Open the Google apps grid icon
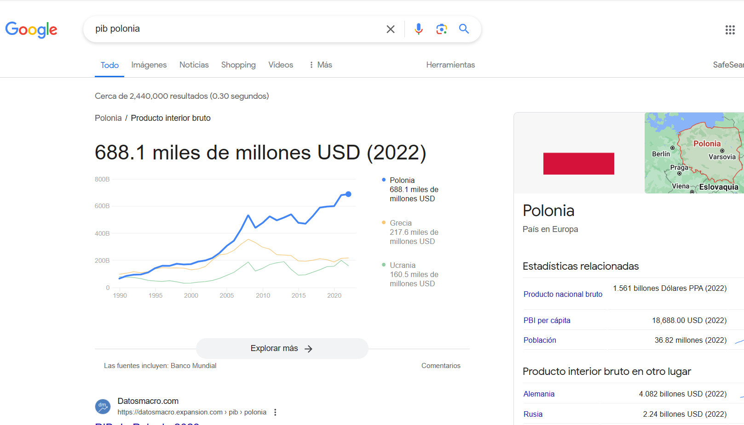Image resolution: width=744 pixels, height=425 pixels. click(x=730, y=30)
